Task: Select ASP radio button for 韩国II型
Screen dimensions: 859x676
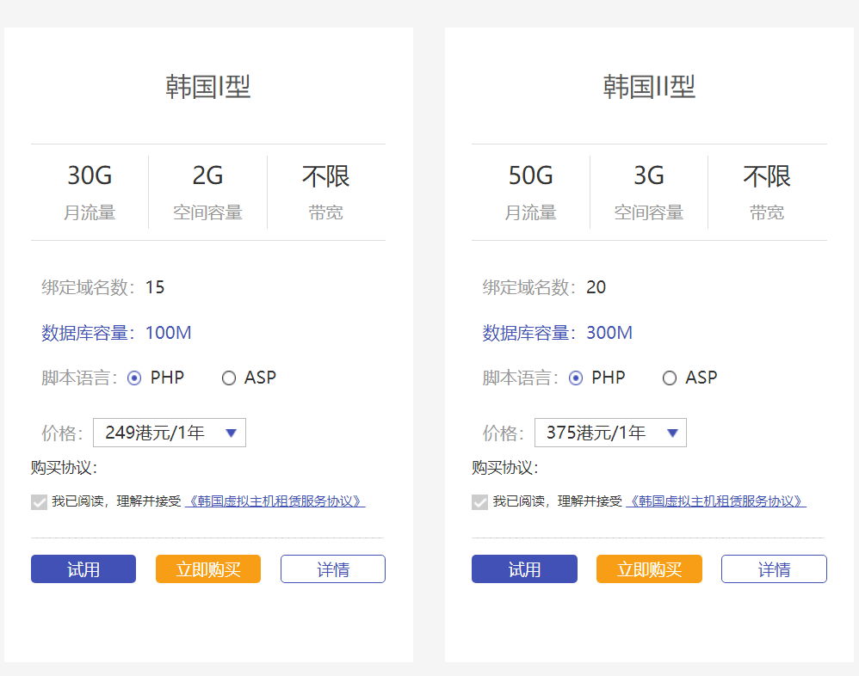Action: pos(670,378)
